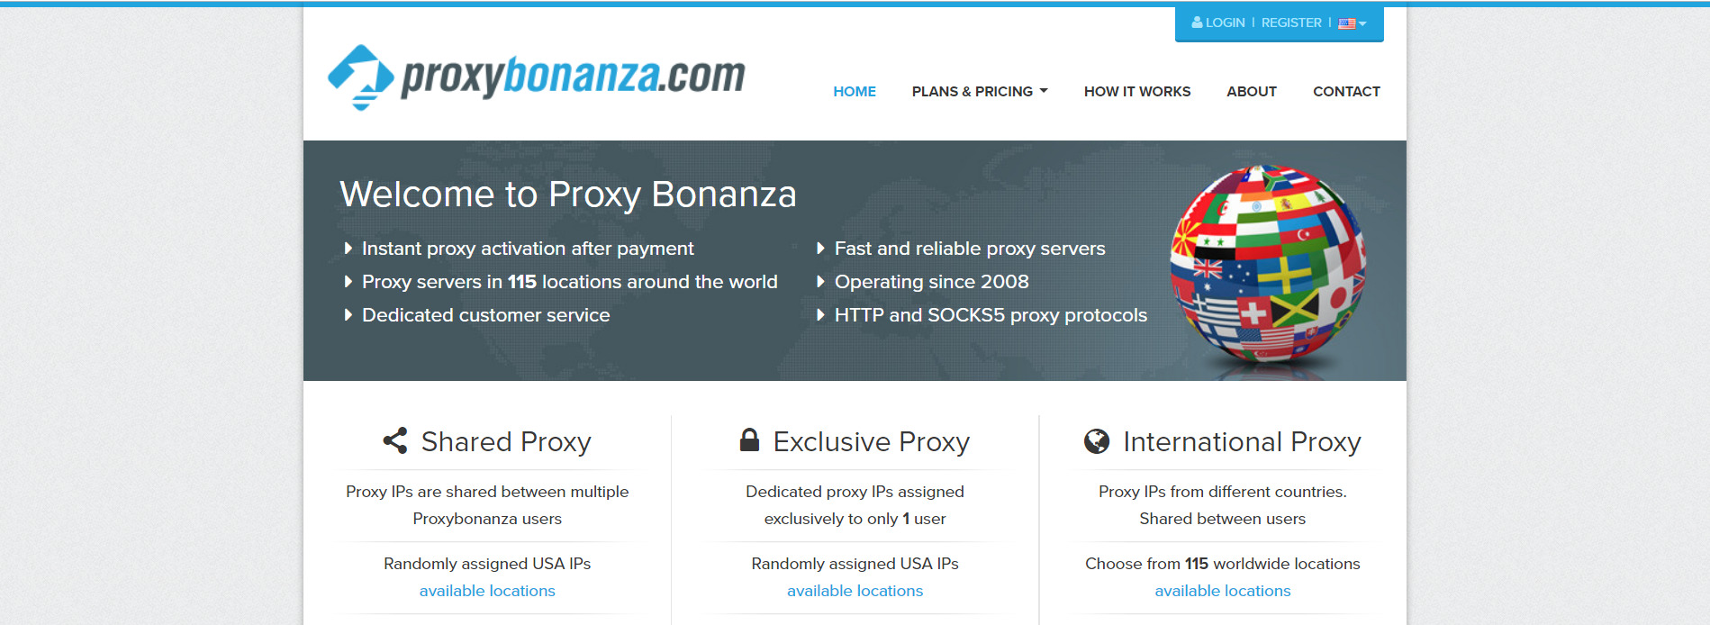Click the padlock icon by Exclusive Proxy
Screen dimensions: 1710x625
(749, 439)
